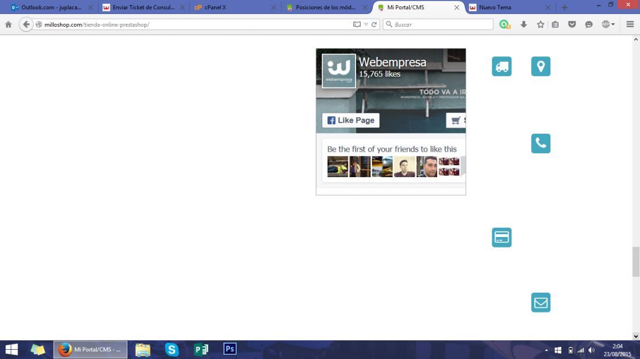The width and height of the screenshot is (640, 359).
Task: Click scrollbar down arrow
Action: [x=636, y=336]
